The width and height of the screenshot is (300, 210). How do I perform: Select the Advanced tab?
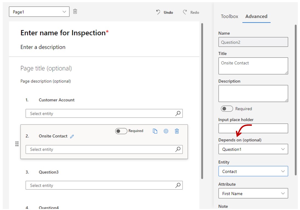click(x=256, y=16)
